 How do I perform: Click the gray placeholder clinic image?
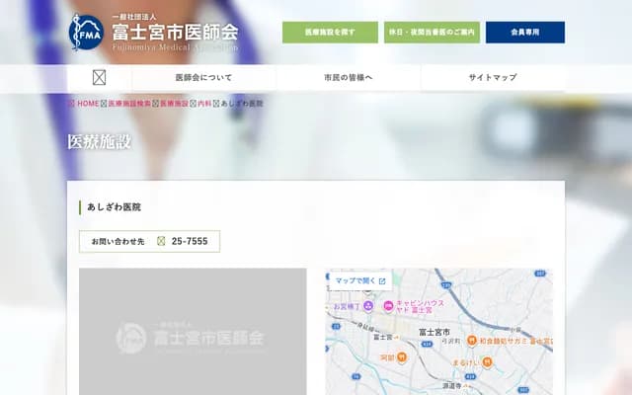point(193,332)
